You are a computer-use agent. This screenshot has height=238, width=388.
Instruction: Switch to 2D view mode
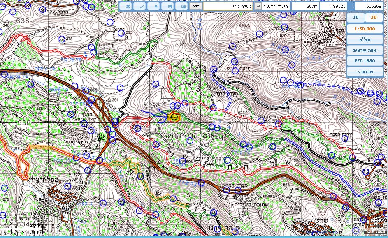[374, 18]
